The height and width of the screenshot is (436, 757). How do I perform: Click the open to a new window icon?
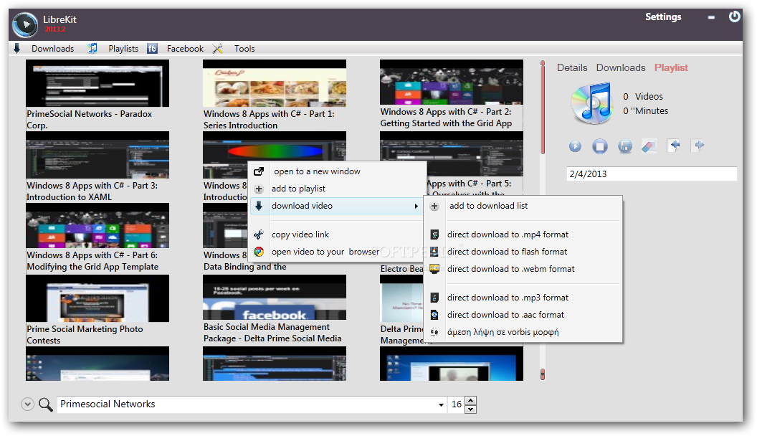click(259, 171)
